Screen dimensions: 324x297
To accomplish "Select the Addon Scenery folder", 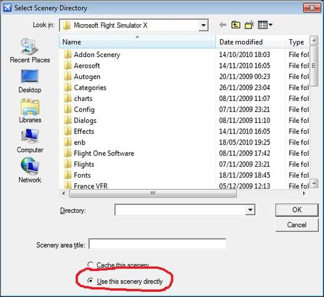I will (x=137, y=55).
